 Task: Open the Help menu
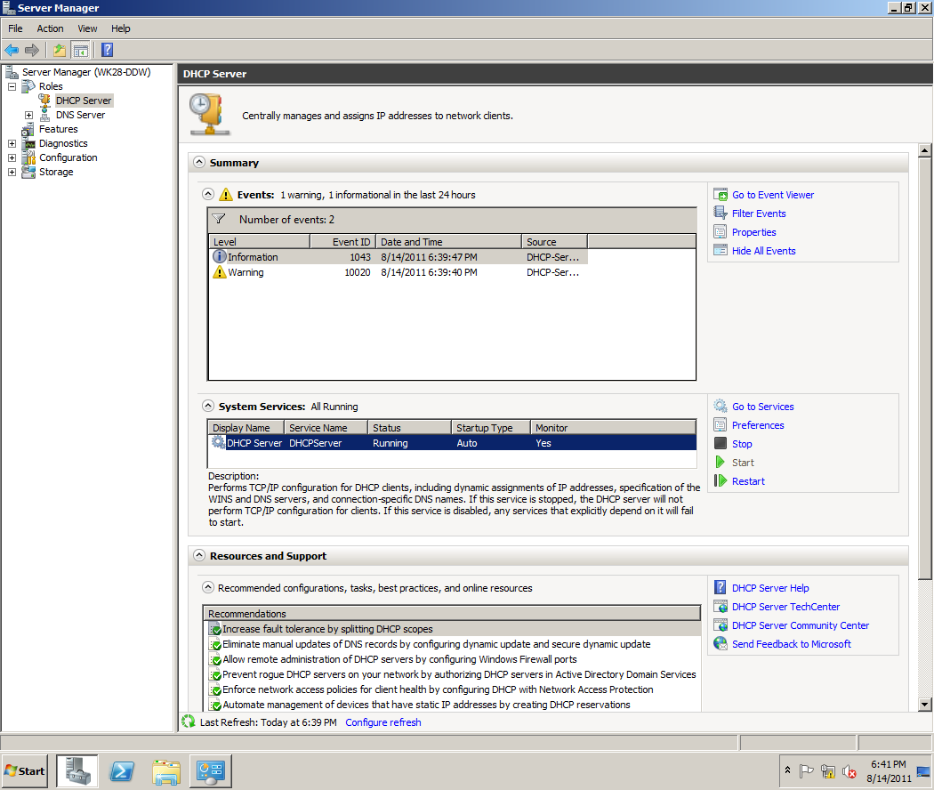pyautogui.click(x=121, y=28)
